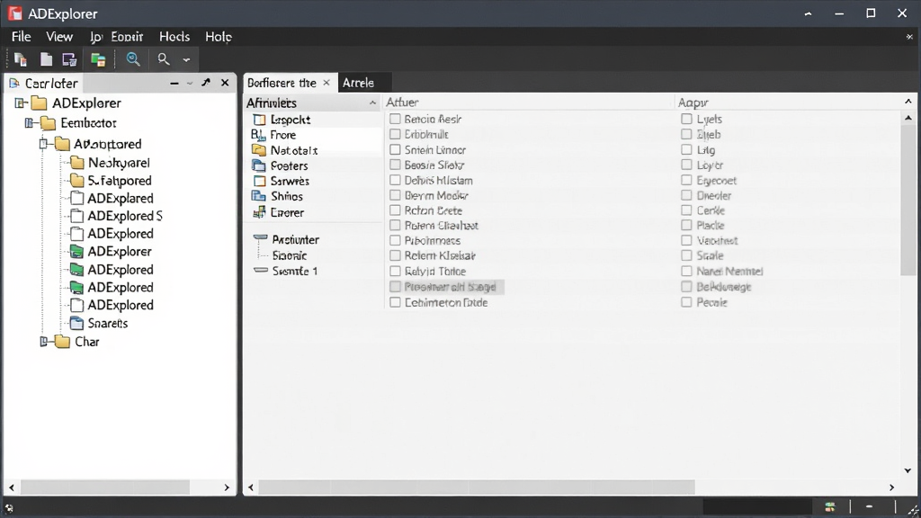The image size is (921, 518).
Task: Click the ADExplored S tree item icon
Action: click(76, 216)
